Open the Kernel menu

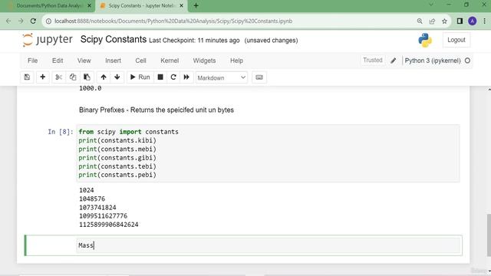[170, 61]
